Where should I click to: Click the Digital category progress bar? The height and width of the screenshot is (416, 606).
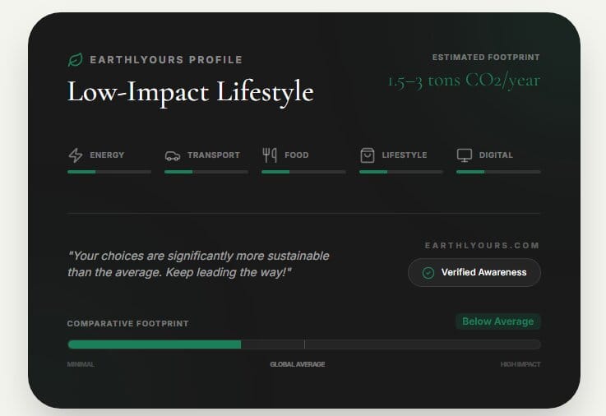(498, 172)
